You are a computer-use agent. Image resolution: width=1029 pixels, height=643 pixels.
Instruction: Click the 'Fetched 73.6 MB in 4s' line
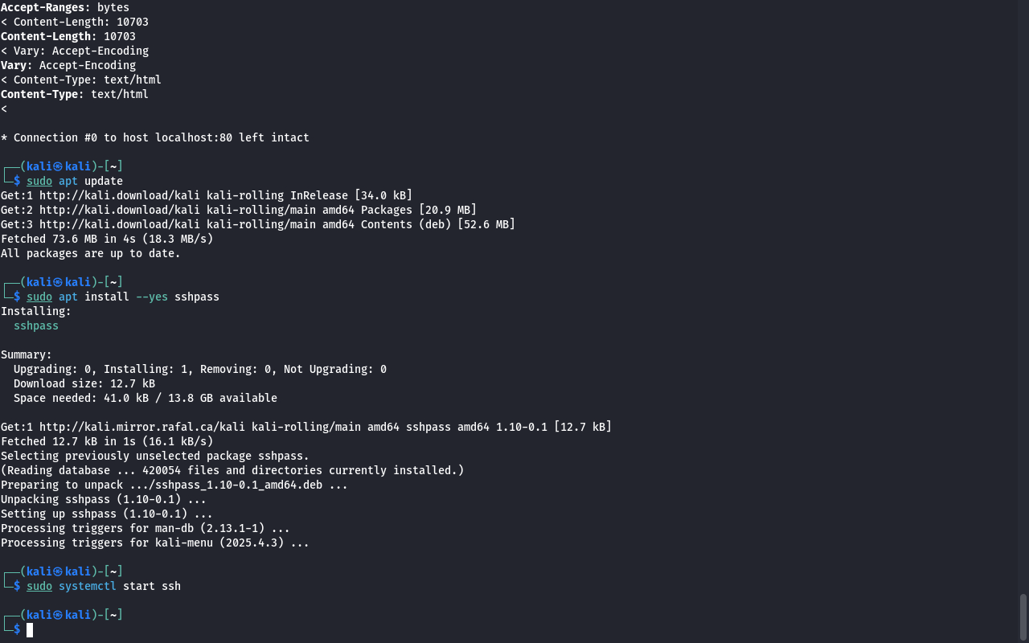tap(107, 239)
